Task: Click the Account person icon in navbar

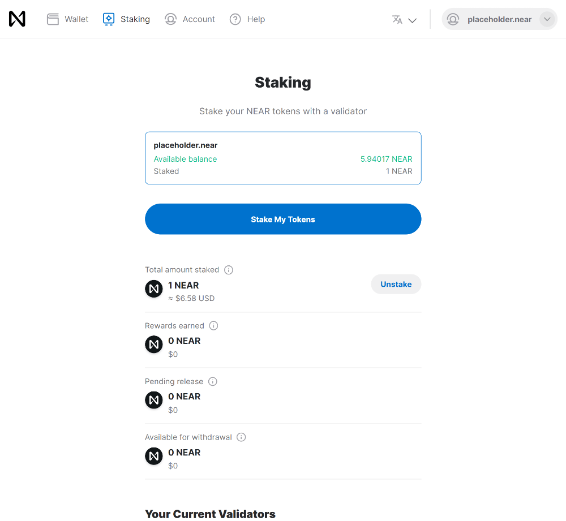Action: click(x=170, y=19)
